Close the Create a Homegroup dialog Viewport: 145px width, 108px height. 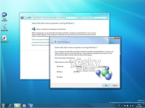point(117,38)
